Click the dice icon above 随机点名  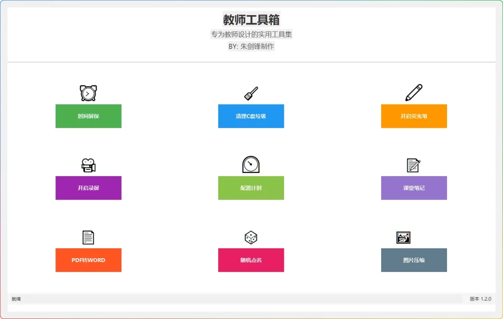pyautogui.click(x=251, y=237)
